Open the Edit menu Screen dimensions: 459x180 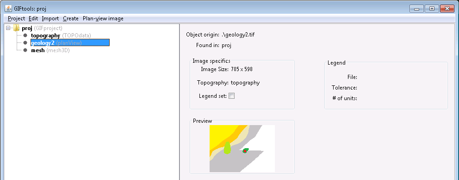click(x=33, y=18)
